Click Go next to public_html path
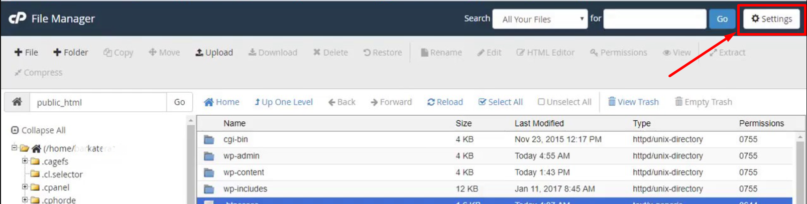The image size is (807, 204). 179,102
